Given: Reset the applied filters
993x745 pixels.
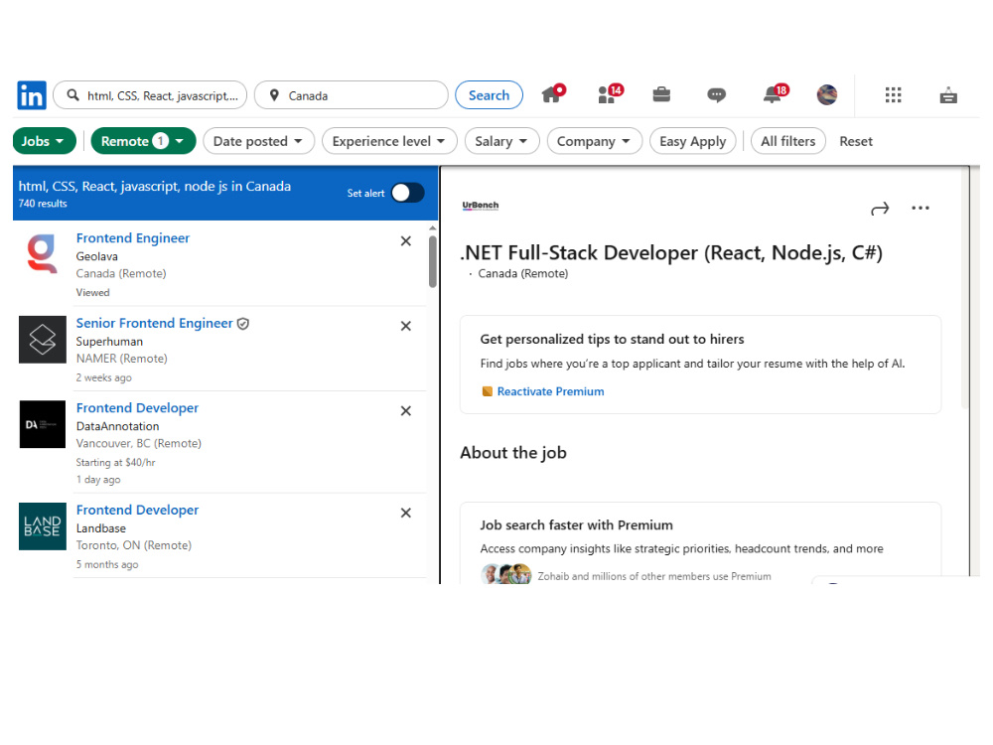Looking at the screenshot, I should pyautogui.click(x=856, y=141).
